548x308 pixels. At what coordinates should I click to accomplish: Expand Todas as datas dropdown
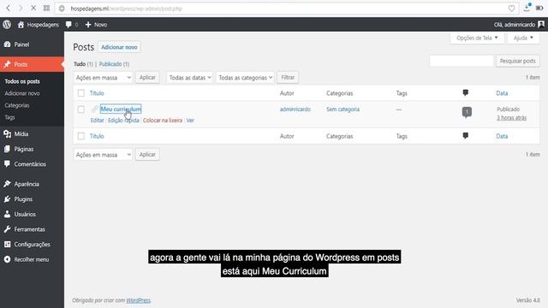coord(190,78)
